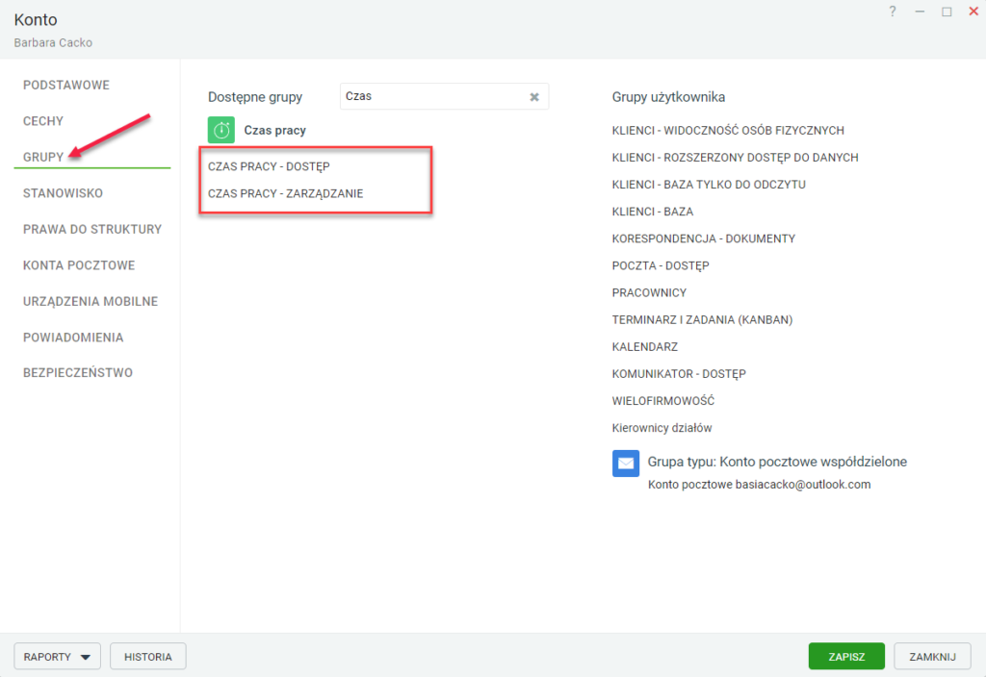
Task: Click the ZAMKNIJ button
Action: (932, 657)
